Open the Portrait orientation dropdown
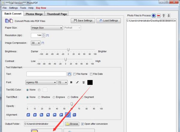Viewport: 180px width, 132px height. [72, 28]
